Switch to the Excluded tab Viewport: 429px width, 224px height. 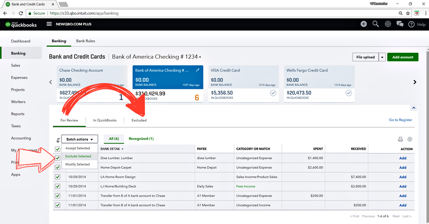pyautogui.click(x=139, y=120)
